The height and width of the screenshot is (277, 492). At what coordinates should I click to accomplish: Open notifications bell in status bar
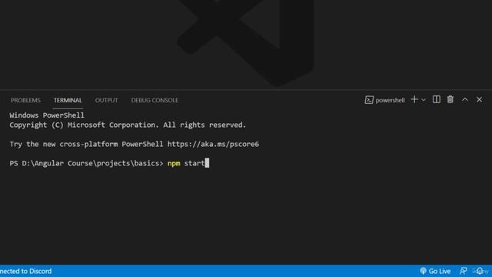pyautogui.click(x=480, y=271)
